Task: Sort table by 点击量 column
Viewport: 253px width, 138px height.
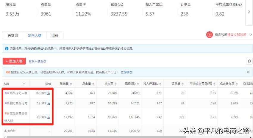Action: [x=93, y=84]
